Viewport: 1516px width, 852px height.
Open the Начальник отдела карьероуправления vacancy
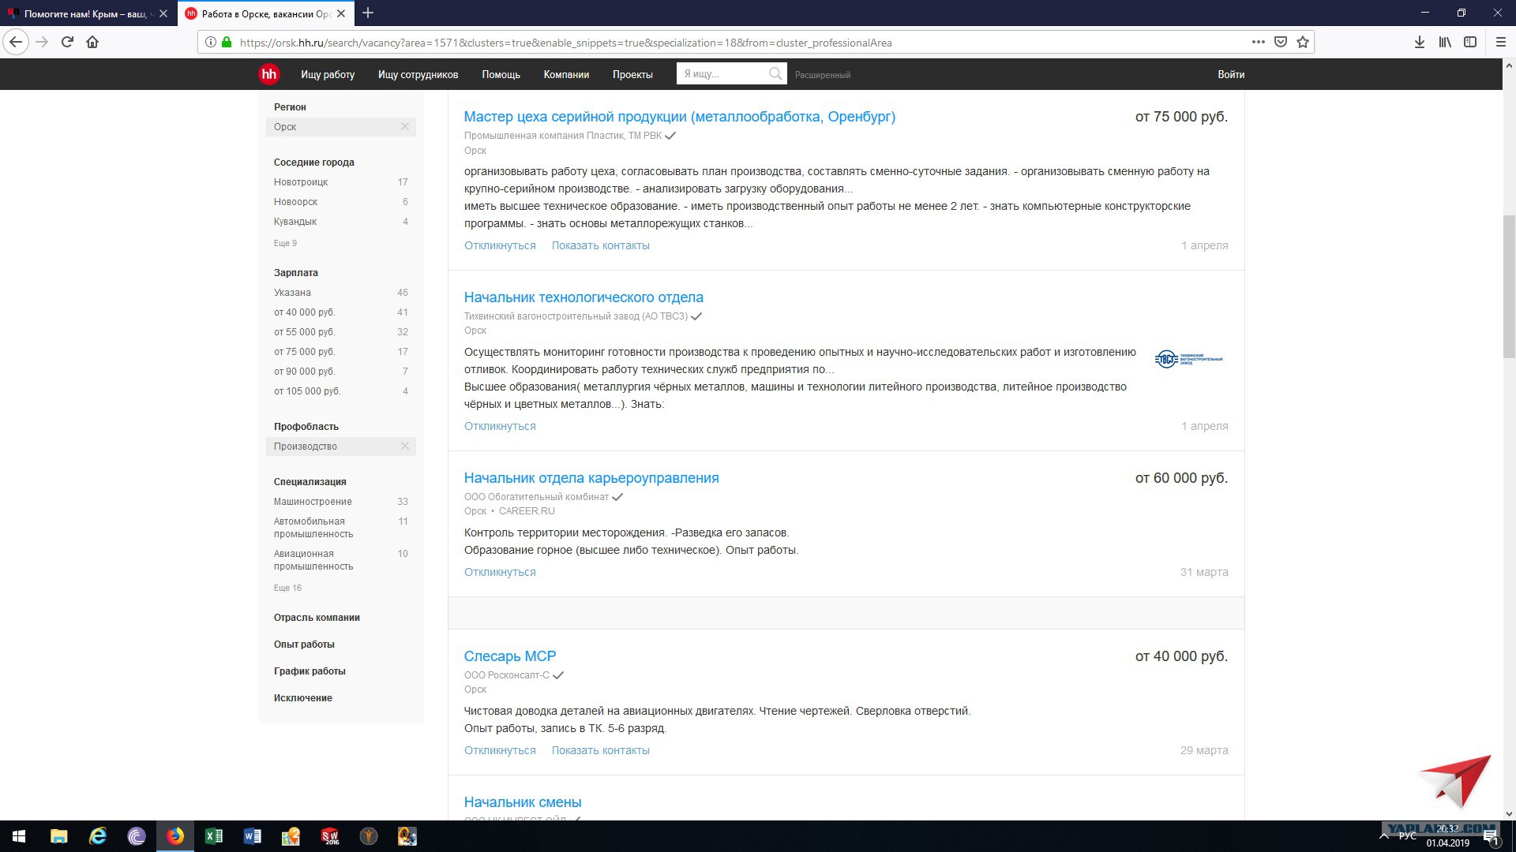tap(591, 478)
